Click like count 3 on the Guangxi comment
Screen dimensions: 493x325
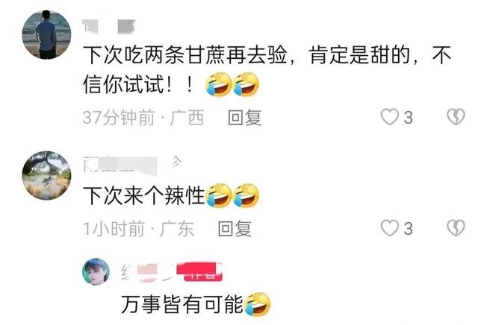coord(408,118)
